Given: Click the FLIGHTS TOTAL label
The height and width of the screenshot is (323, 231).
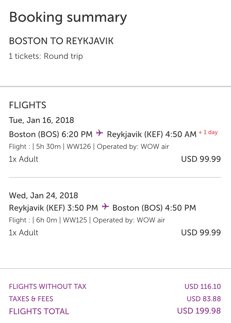Looking at the screenshot, I should tap(39, 311).
